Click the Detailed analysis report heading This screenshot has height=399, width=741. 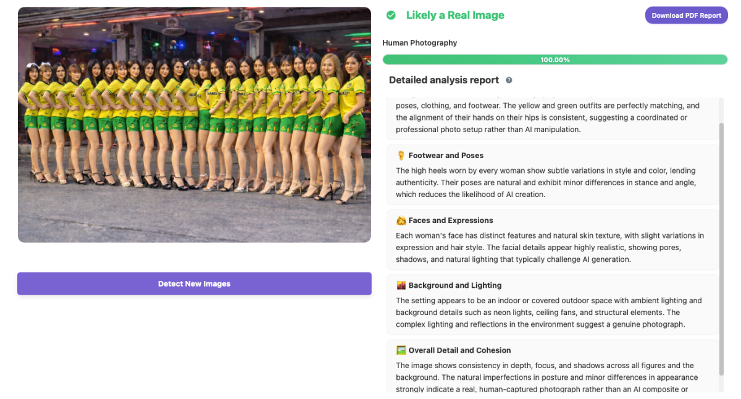[x=444, y=80]
